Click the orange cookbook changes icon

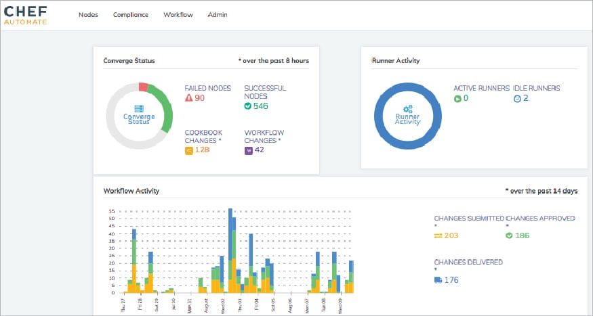coord(189,150)
